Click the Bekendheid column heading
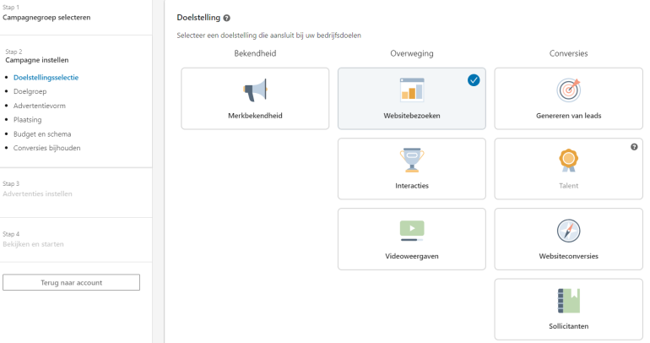 coord(255,53)
